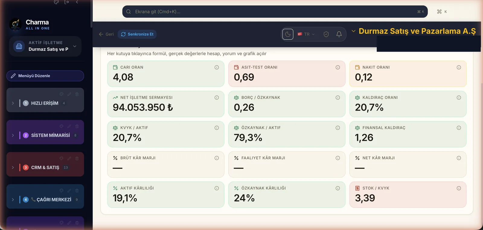Open the notifications bell
This screenshot has width=483, height=230.
pos(339,34)
